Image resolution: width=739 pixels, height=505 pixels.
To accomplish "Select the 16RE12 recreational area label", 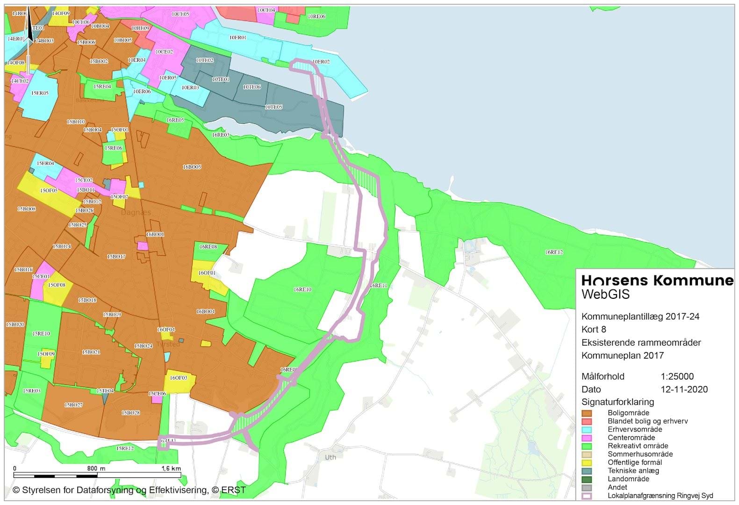I will pos(554,252).
